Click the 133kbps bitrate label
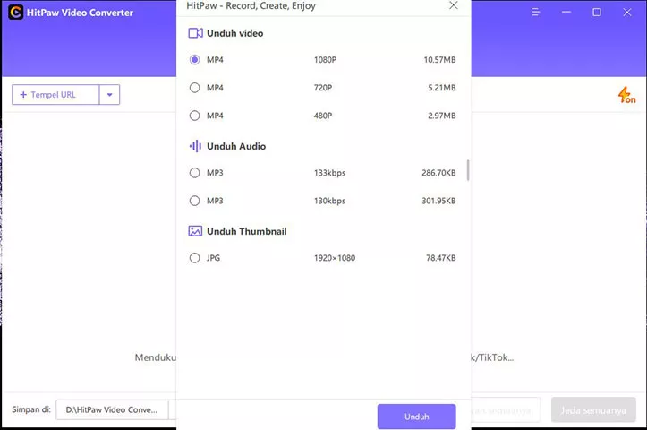 click(x=329, y=173)
